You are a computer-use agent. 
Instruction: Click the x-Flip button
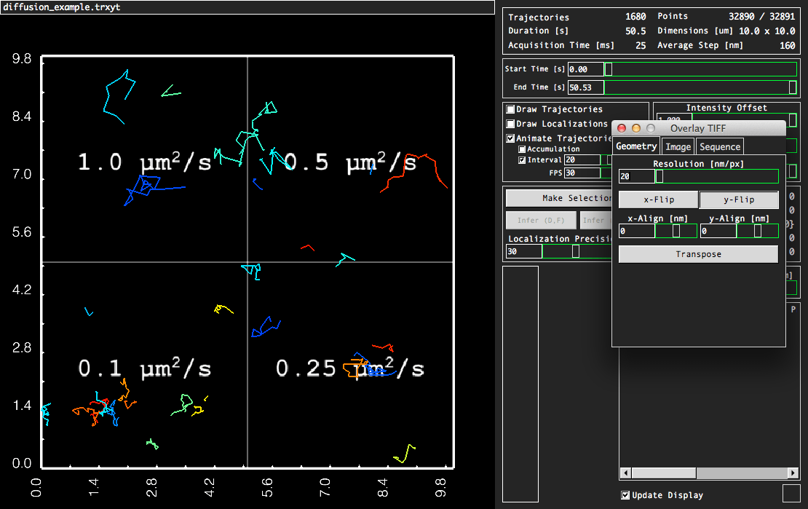tap(658, 200)
